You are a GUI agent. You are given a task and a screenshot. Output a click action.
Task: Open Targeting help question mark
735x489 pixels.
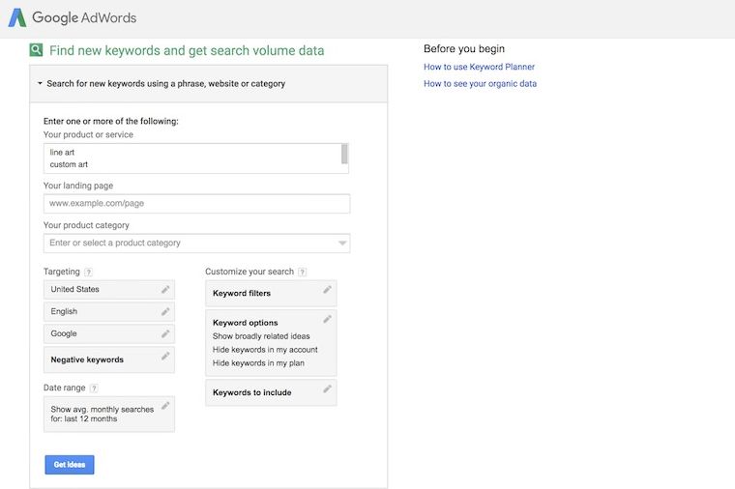coord(88,273)
